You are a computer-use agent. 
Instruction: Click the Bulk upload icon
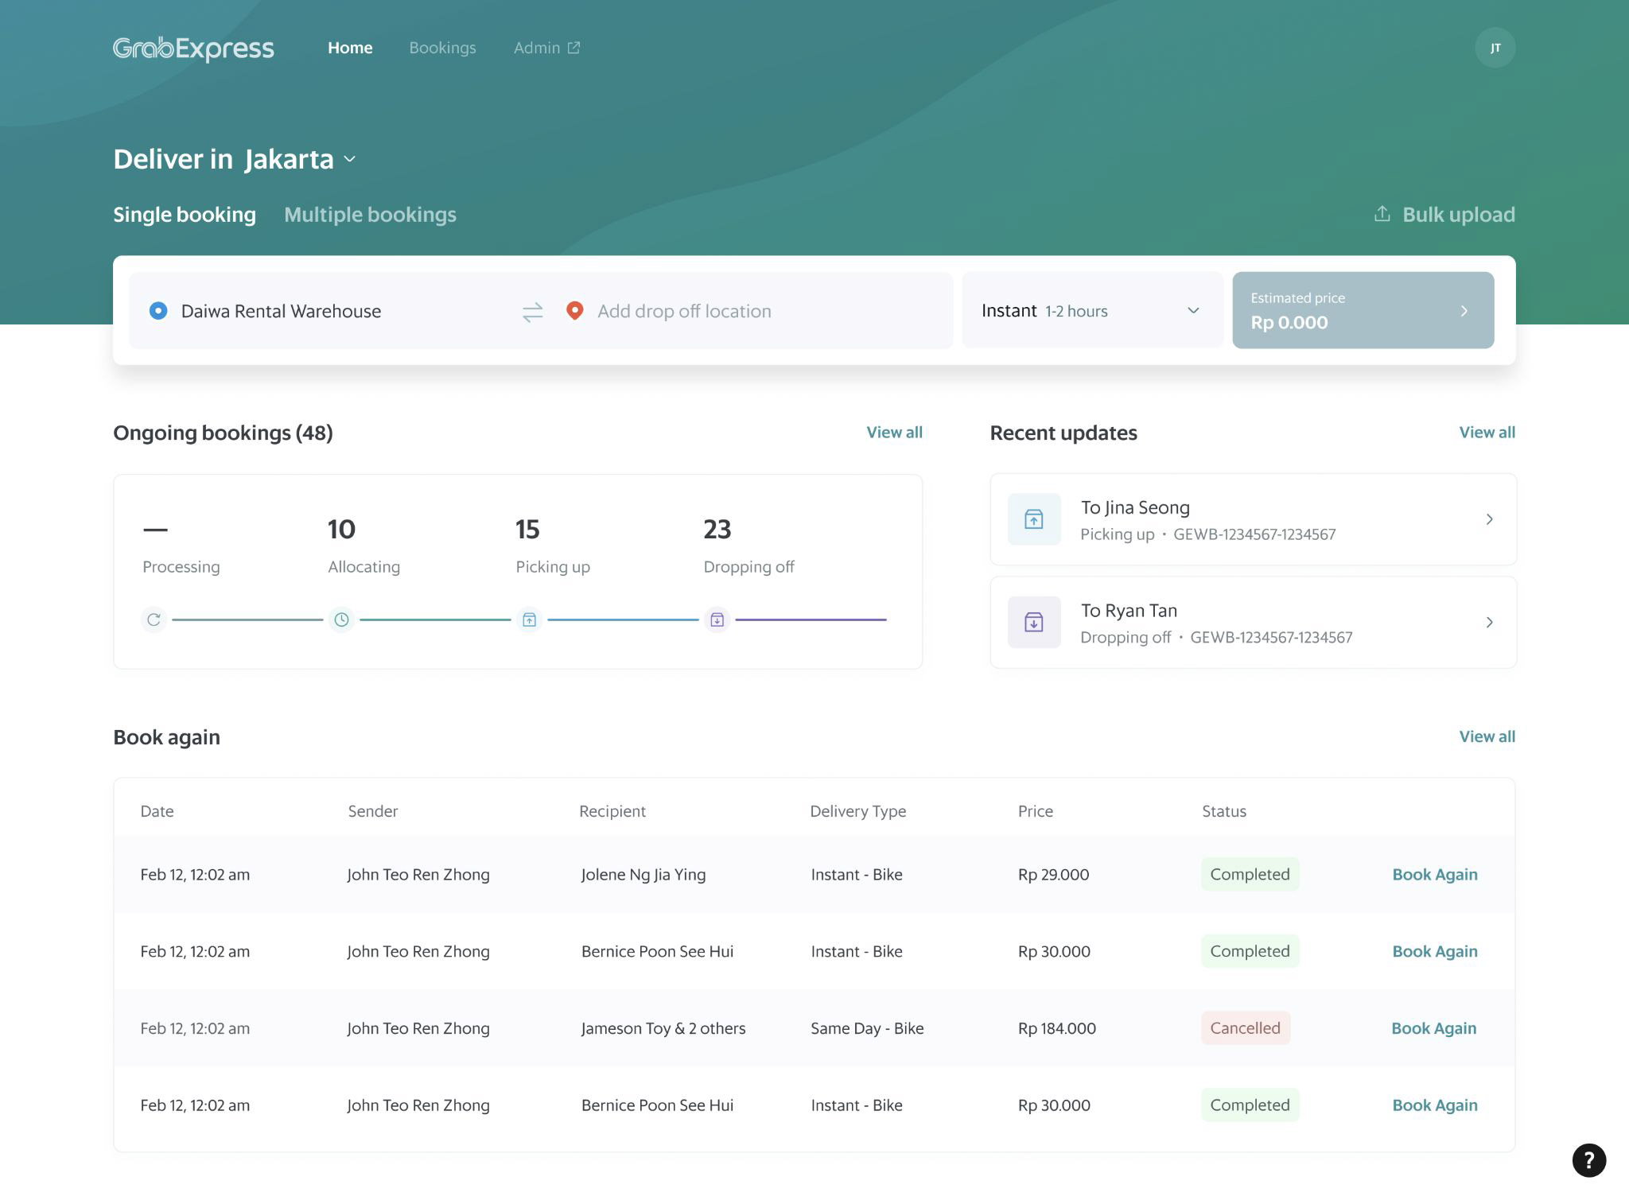pos(1382,214)
